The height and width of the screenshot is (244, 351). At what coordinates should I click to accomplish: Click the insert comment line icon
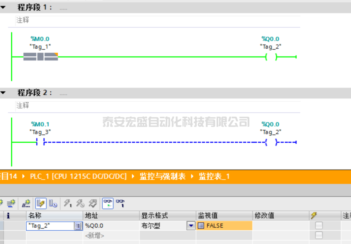click(x=26, y=203)
